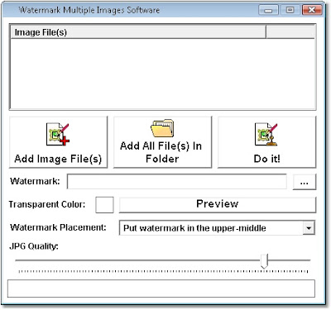Expand the Watermark Placement dropdown arrow

click(x=309, y=228)
